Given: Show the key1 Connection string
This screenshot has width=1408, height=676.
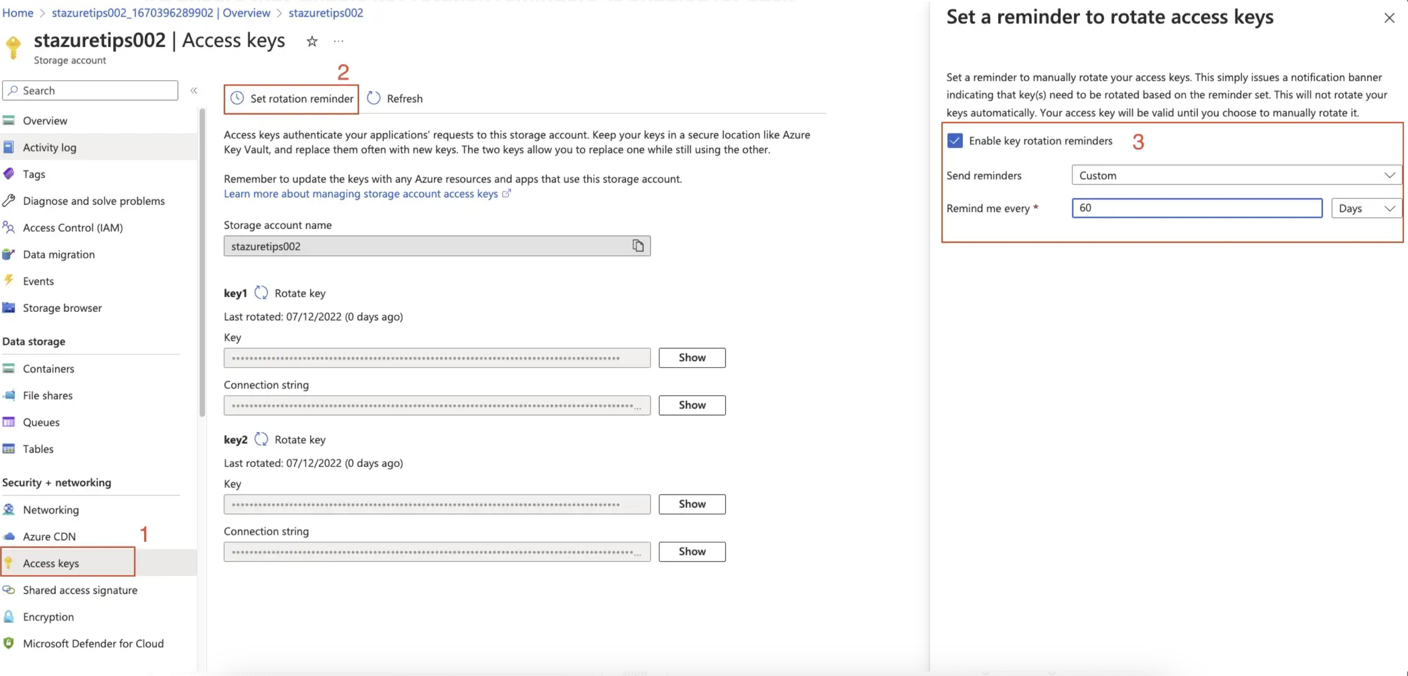Looking at the screenshot, I should 692,405.
